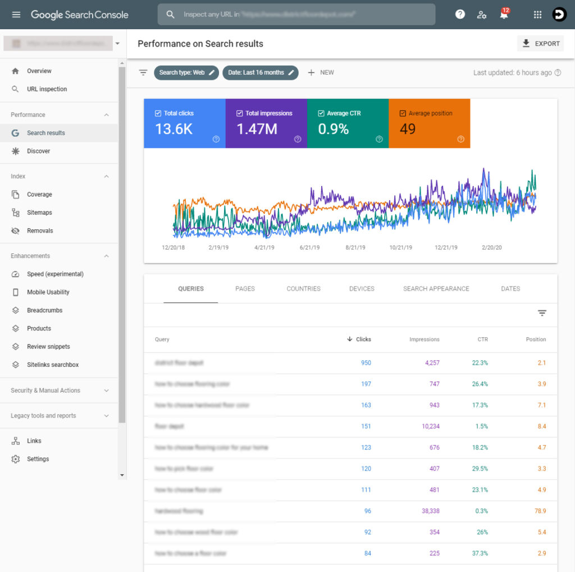Click the plus icon for NEW filter
Image resolution: width=575 pixels, height=572 pixels.
pyautogui.click(x=311, y=72)
